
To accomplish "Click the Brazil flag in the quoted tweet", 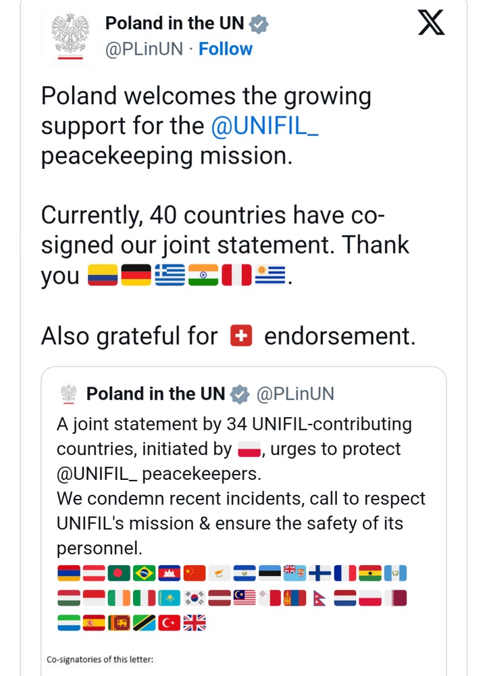I will click(145, 574).
